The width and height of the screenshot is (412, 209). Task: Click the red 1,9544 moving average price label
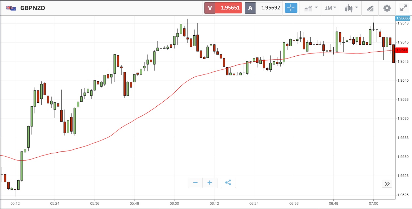click(x=402, y=50)
